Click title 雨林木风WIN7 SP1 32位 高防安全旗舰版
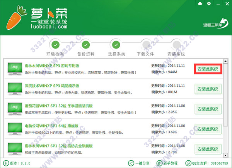The image size is (232, 168). point(59,146)
